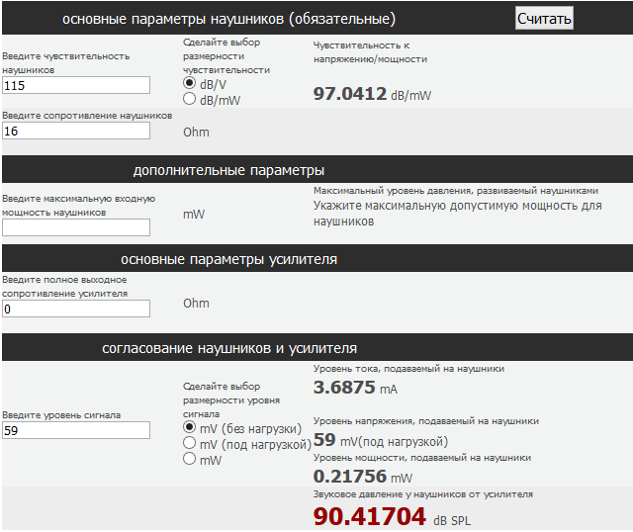Screen dimensions: 633x532
Task: Click Максимальный уровень давления label
Action: [456, 191]
